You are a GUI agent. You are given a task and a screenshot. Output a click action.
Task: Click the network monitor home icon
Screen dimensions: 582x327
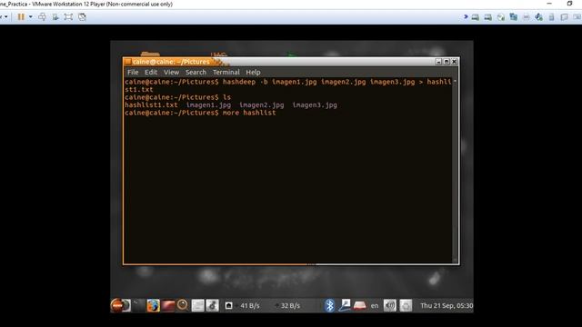pyautogui.click(x=228, y=305)
